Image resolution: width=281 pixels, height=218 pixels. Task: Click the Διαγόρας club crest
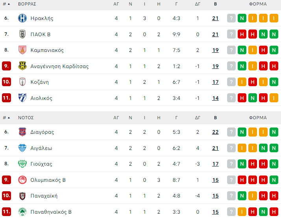(x=22, y=132)
